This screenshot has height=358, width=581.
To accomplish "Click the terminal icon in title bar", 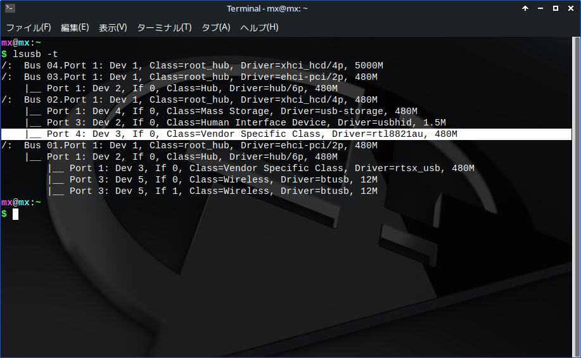I will (x=10, y=8).
